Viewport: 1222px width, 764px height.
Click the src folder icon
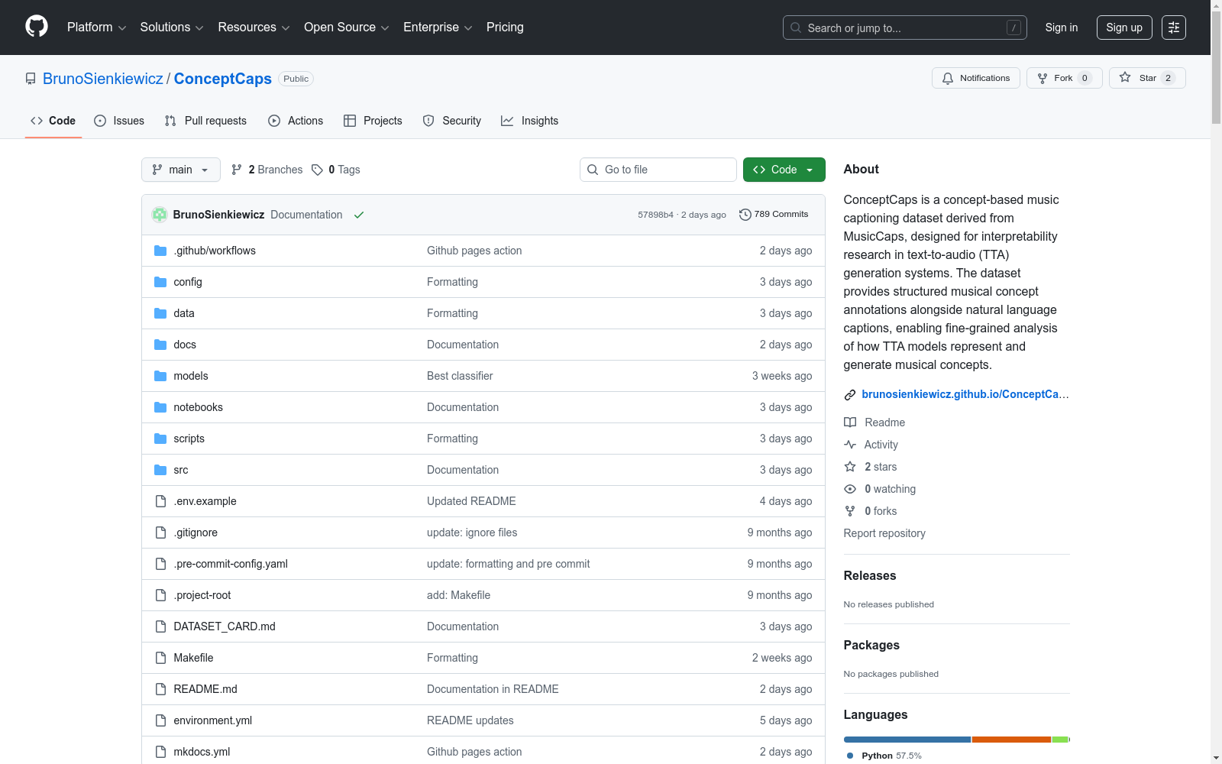tap(160, 470)
